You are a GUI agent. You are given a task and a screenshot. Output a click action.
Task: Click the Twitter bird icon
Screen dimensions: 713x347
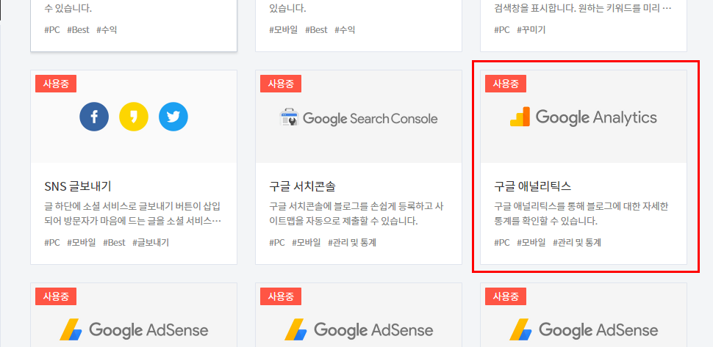173,117
